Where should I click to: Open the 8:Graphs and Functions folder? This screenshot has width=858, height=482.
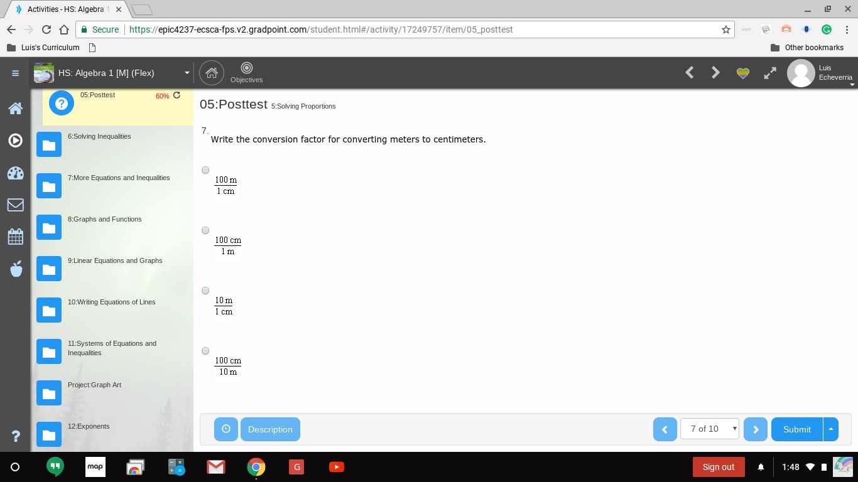point(49,228)
